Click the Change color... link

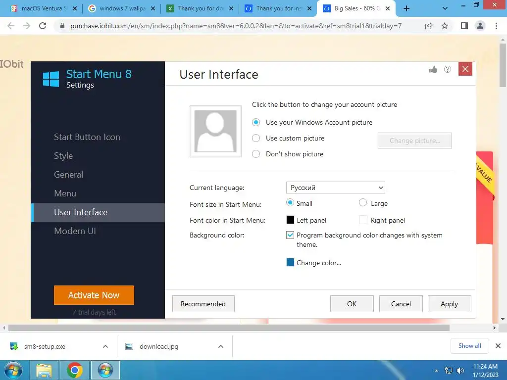pos(319,263)
